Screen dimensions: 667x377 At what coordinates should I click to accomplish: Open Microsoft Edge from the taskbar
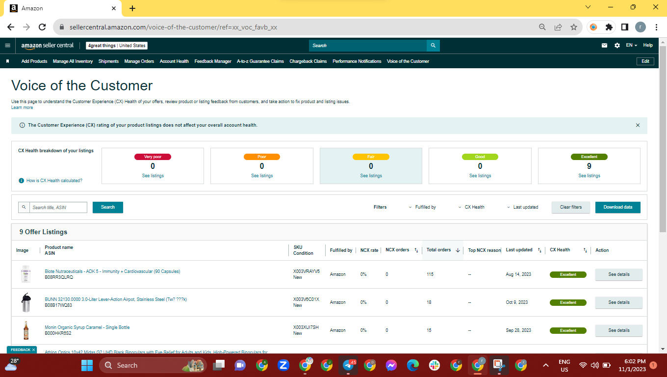pos(412,365)
